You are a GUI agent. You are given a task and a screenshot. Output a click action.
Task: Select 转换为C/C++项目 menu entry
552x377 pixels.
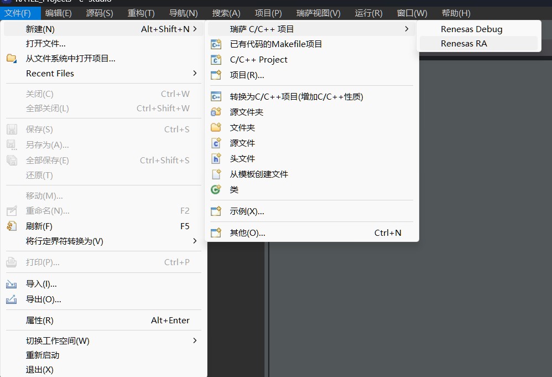[x=296, y=96]
